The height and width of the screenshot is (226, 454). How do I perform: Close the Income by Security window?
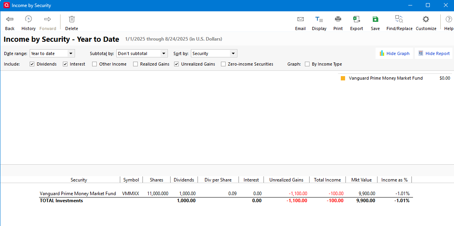(x=445, y=5)
